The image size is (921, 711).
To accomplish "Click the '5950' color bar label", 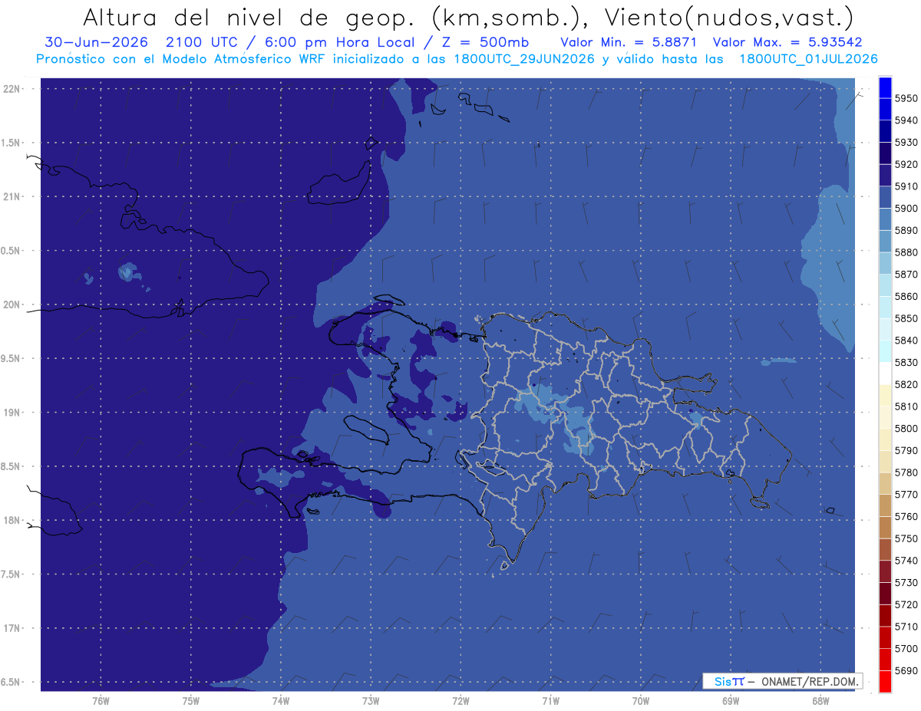I will click(x=906, y=98).
